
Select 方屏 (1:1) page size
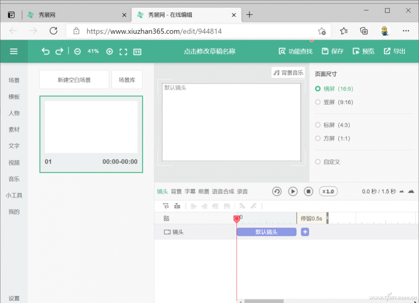332,138
